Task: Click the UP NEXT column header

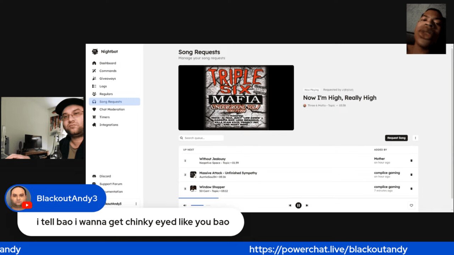Action: pyautogui.click(x=188, y=150)
